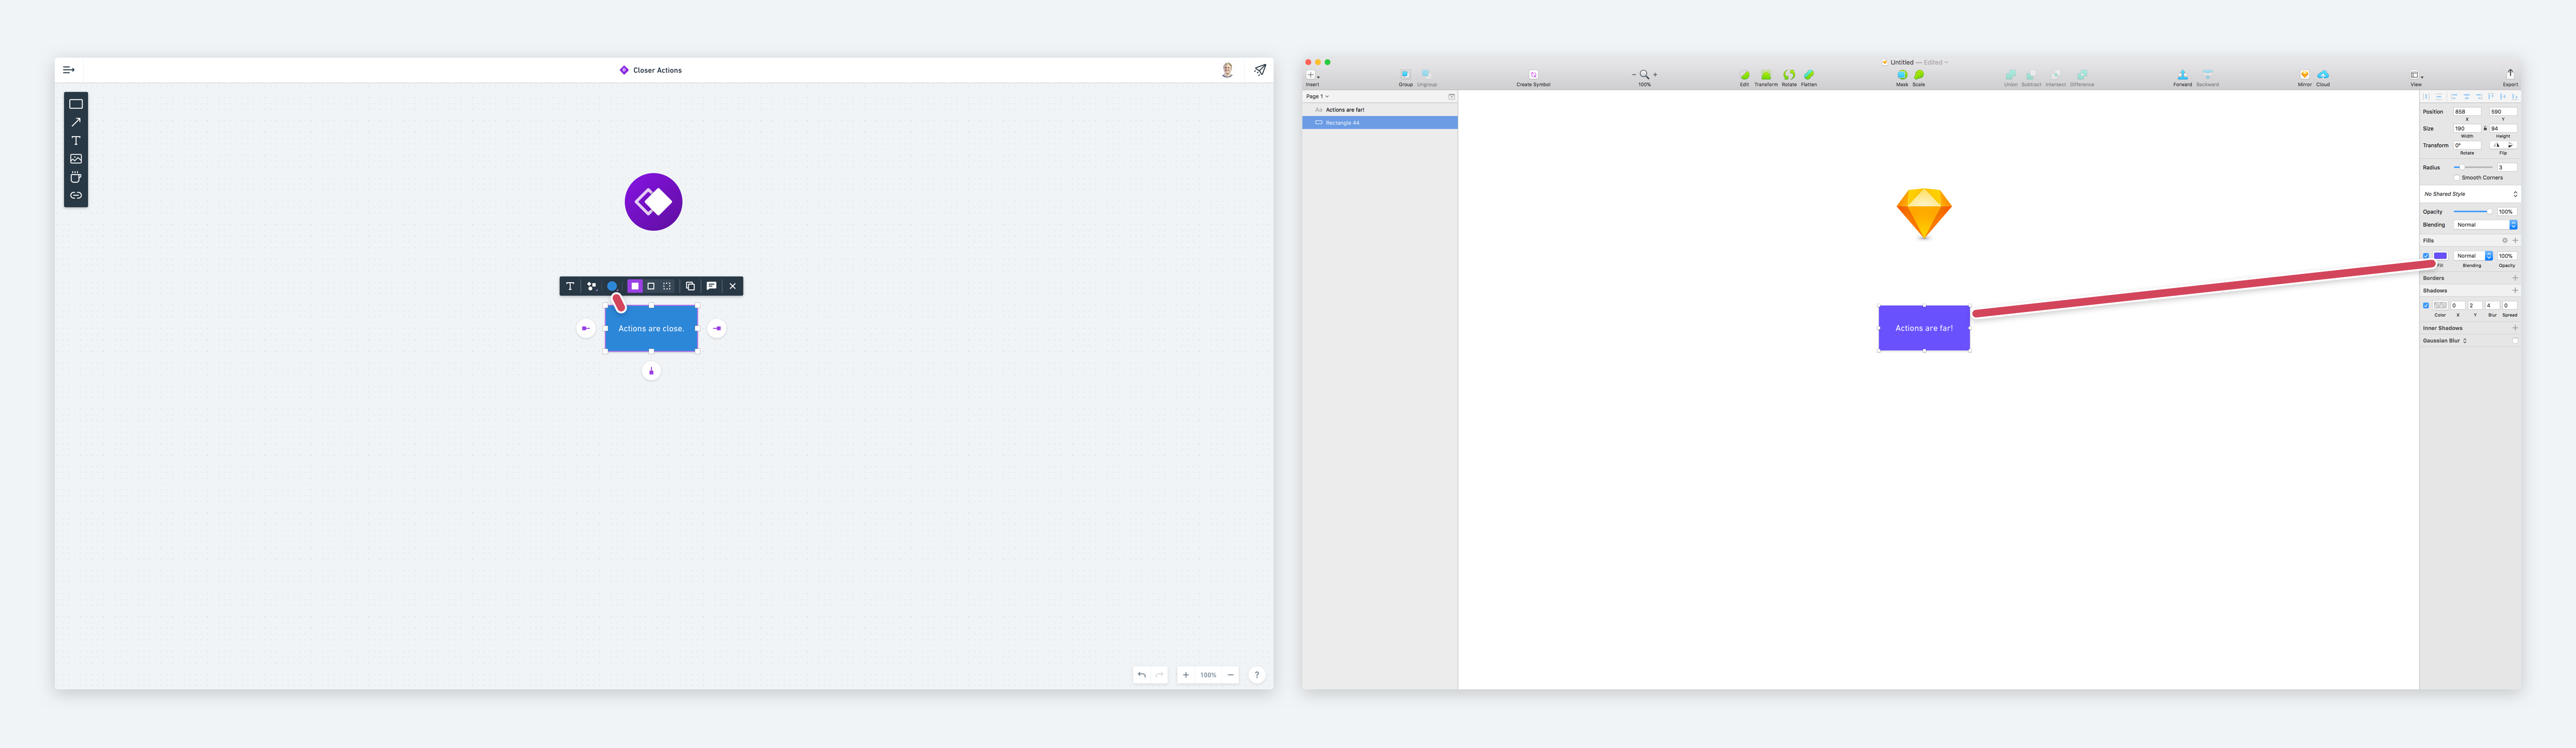Image resolution: width=2576 pixels, height=748 pixels.
Task: Click the Export button
Action: point(2510,75)
